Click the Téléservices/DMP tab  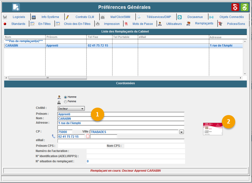(159, 17)
